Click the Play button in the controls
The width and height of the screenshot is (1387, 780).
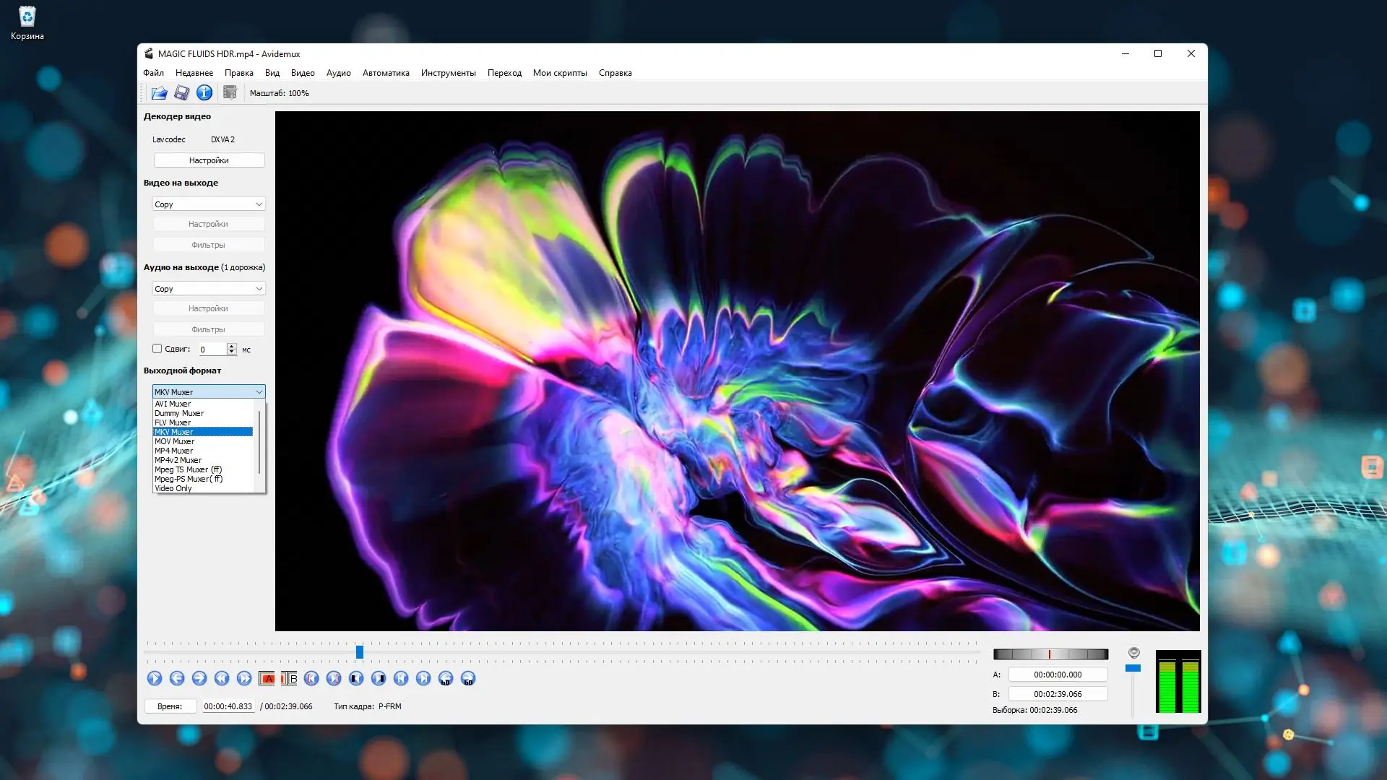[x=155, y=678]
